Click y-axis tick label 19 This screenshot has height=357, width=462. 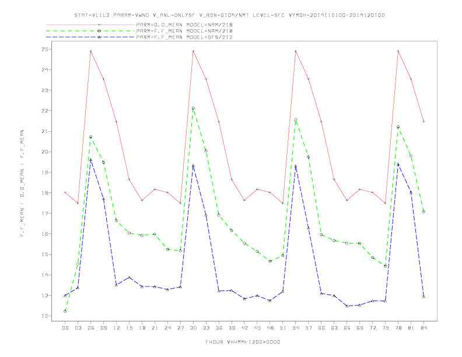coord(44,172)
